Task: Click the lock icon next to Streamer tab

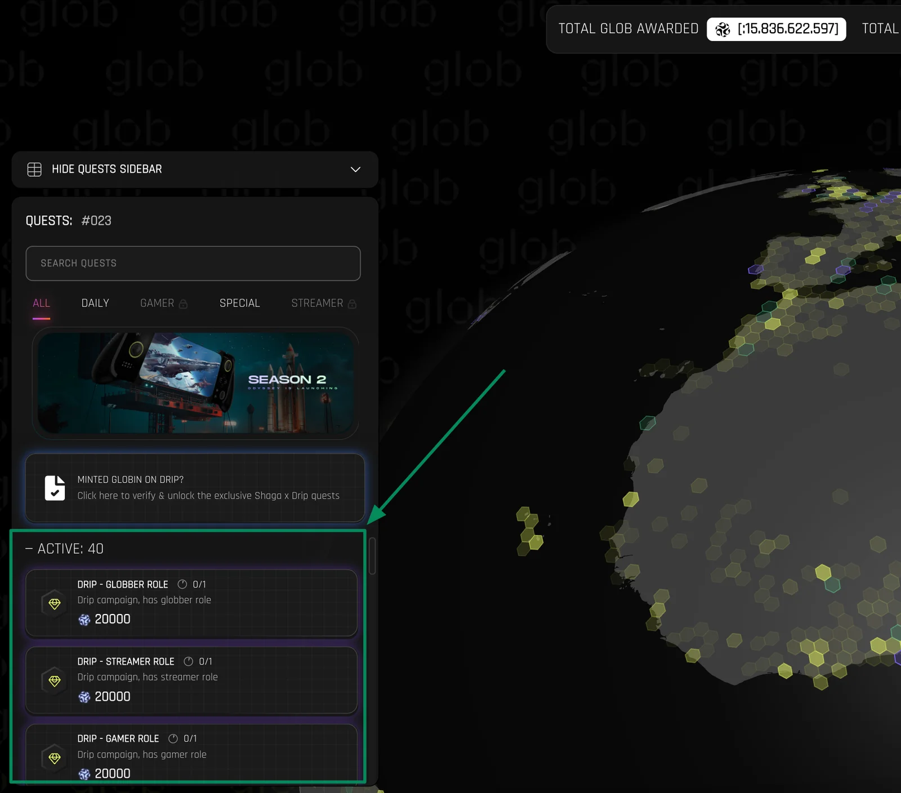Action: 352,304
